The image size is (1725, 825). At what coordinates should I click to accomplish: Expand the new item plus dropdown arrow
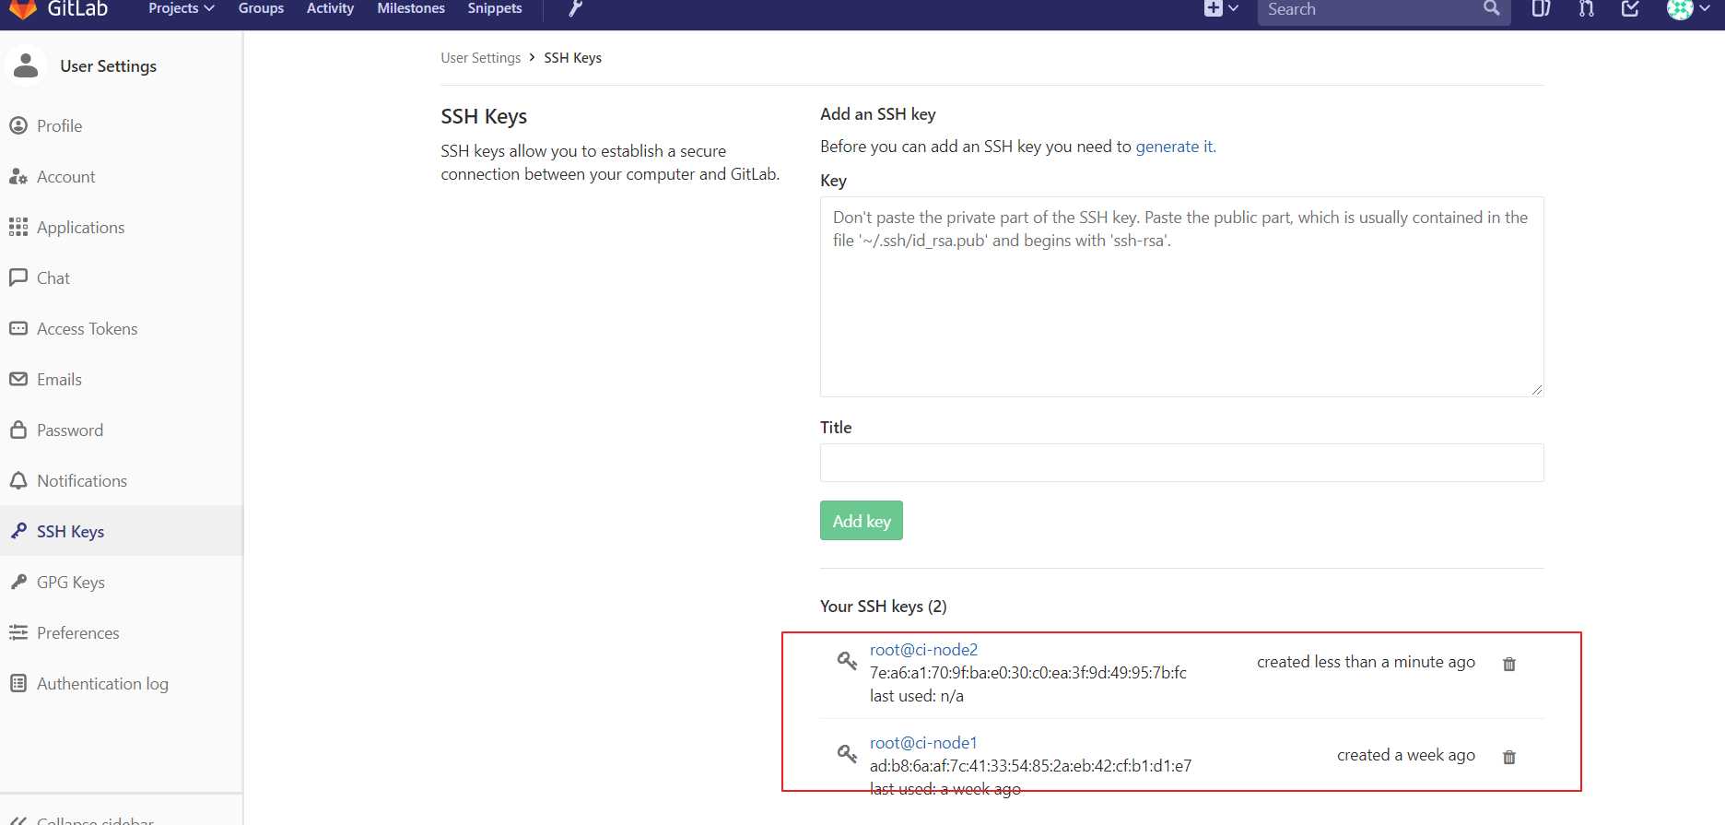[x=1234, y=8]
